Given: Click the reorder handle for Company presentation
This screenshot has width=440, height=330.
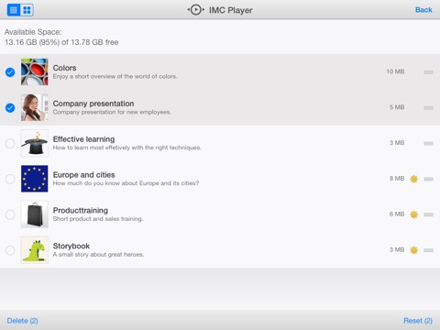Looking at the screenshot, I should tap(428, 107).
